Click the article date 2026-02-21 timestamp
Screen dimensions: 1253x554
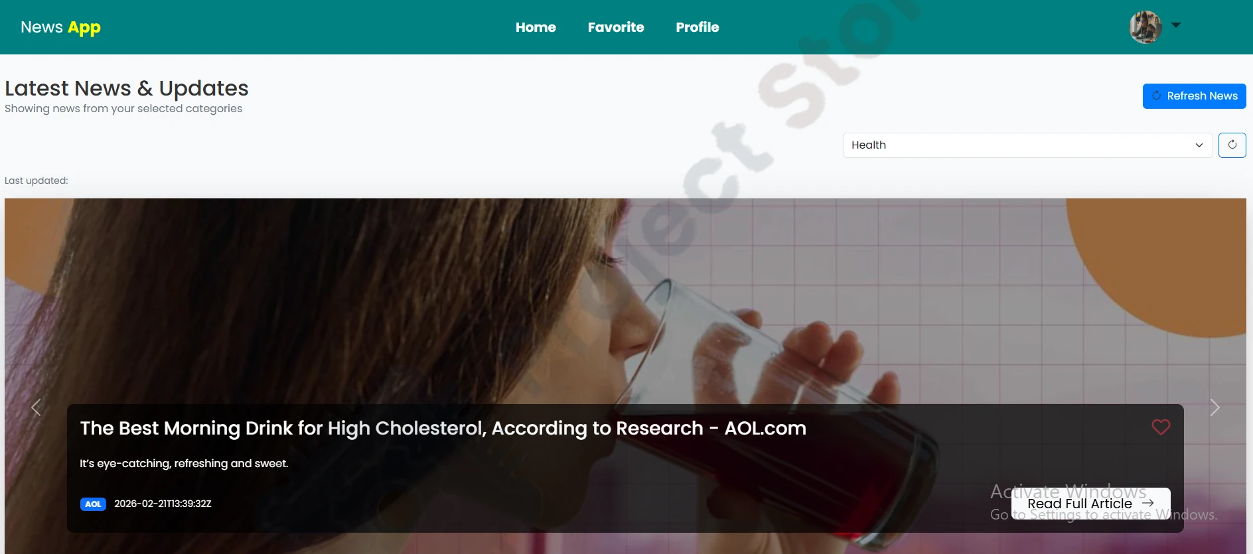click(x=163, y=504)
